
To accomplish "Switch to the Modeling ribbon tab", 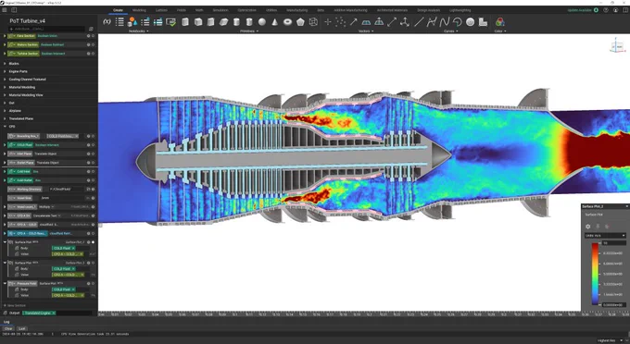I will pyautogui.click(x=139, y=10).
